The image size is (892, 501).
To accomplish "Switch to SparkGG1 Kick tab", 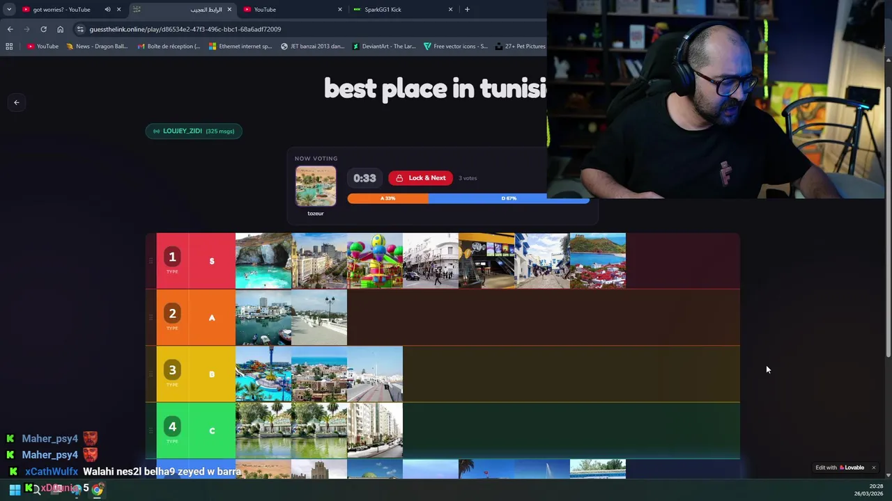I will [x=403, y=10].
